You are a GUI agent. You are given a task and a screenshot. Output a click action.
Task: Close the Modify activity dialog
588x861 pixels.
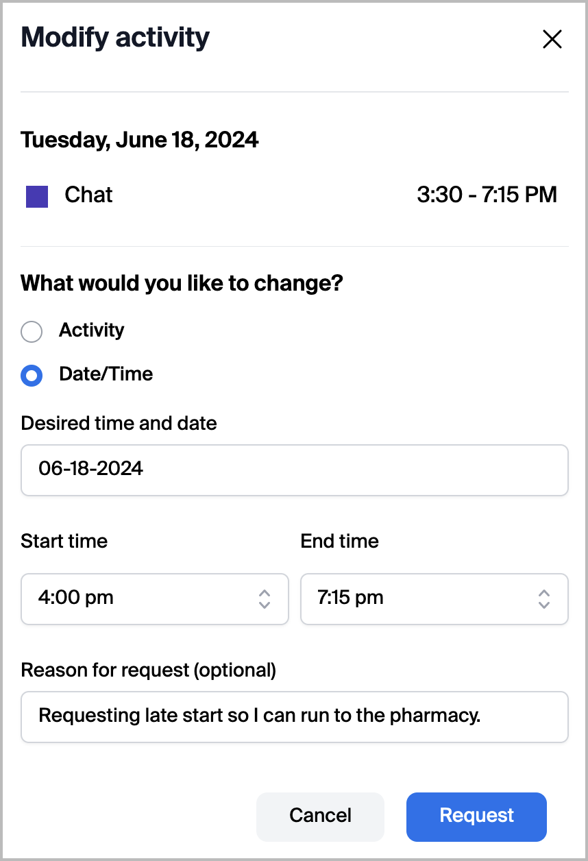(x=552, y=40)
